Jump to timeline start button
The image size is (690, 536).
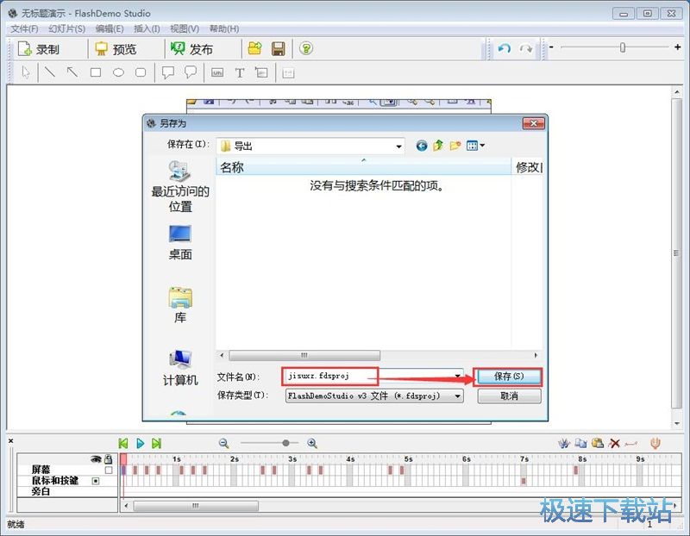coord(123,443)
